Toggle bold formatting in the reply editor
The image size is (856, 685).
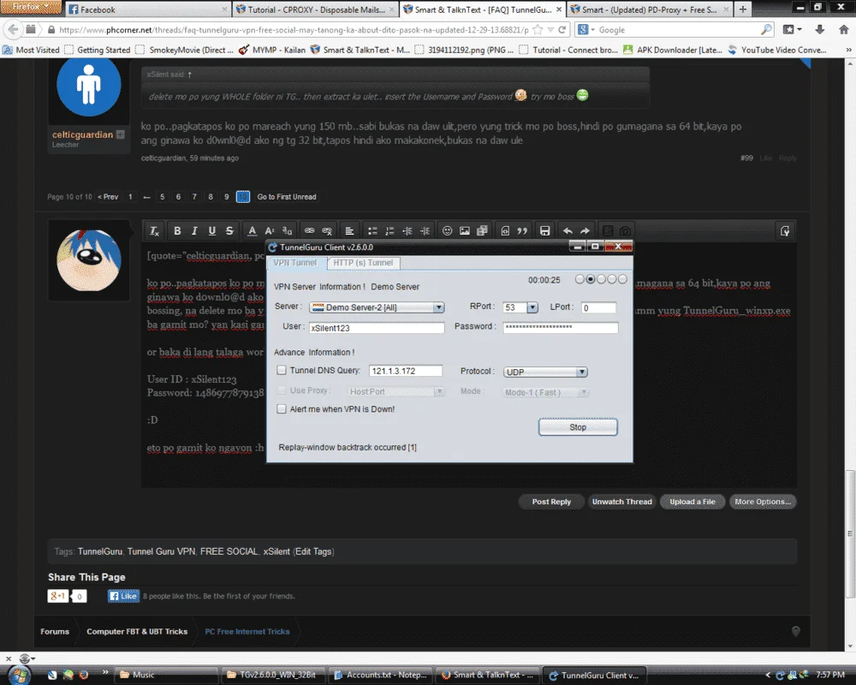pos(177,231)
